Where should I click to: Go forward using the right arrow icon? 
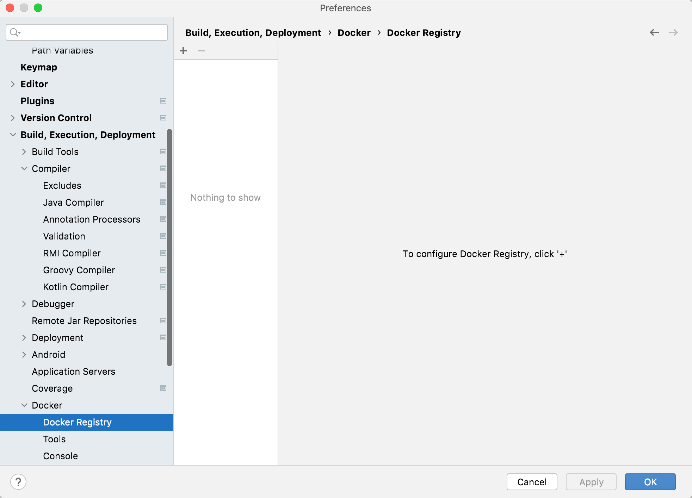pyautogui.click(x=673, y=32)
